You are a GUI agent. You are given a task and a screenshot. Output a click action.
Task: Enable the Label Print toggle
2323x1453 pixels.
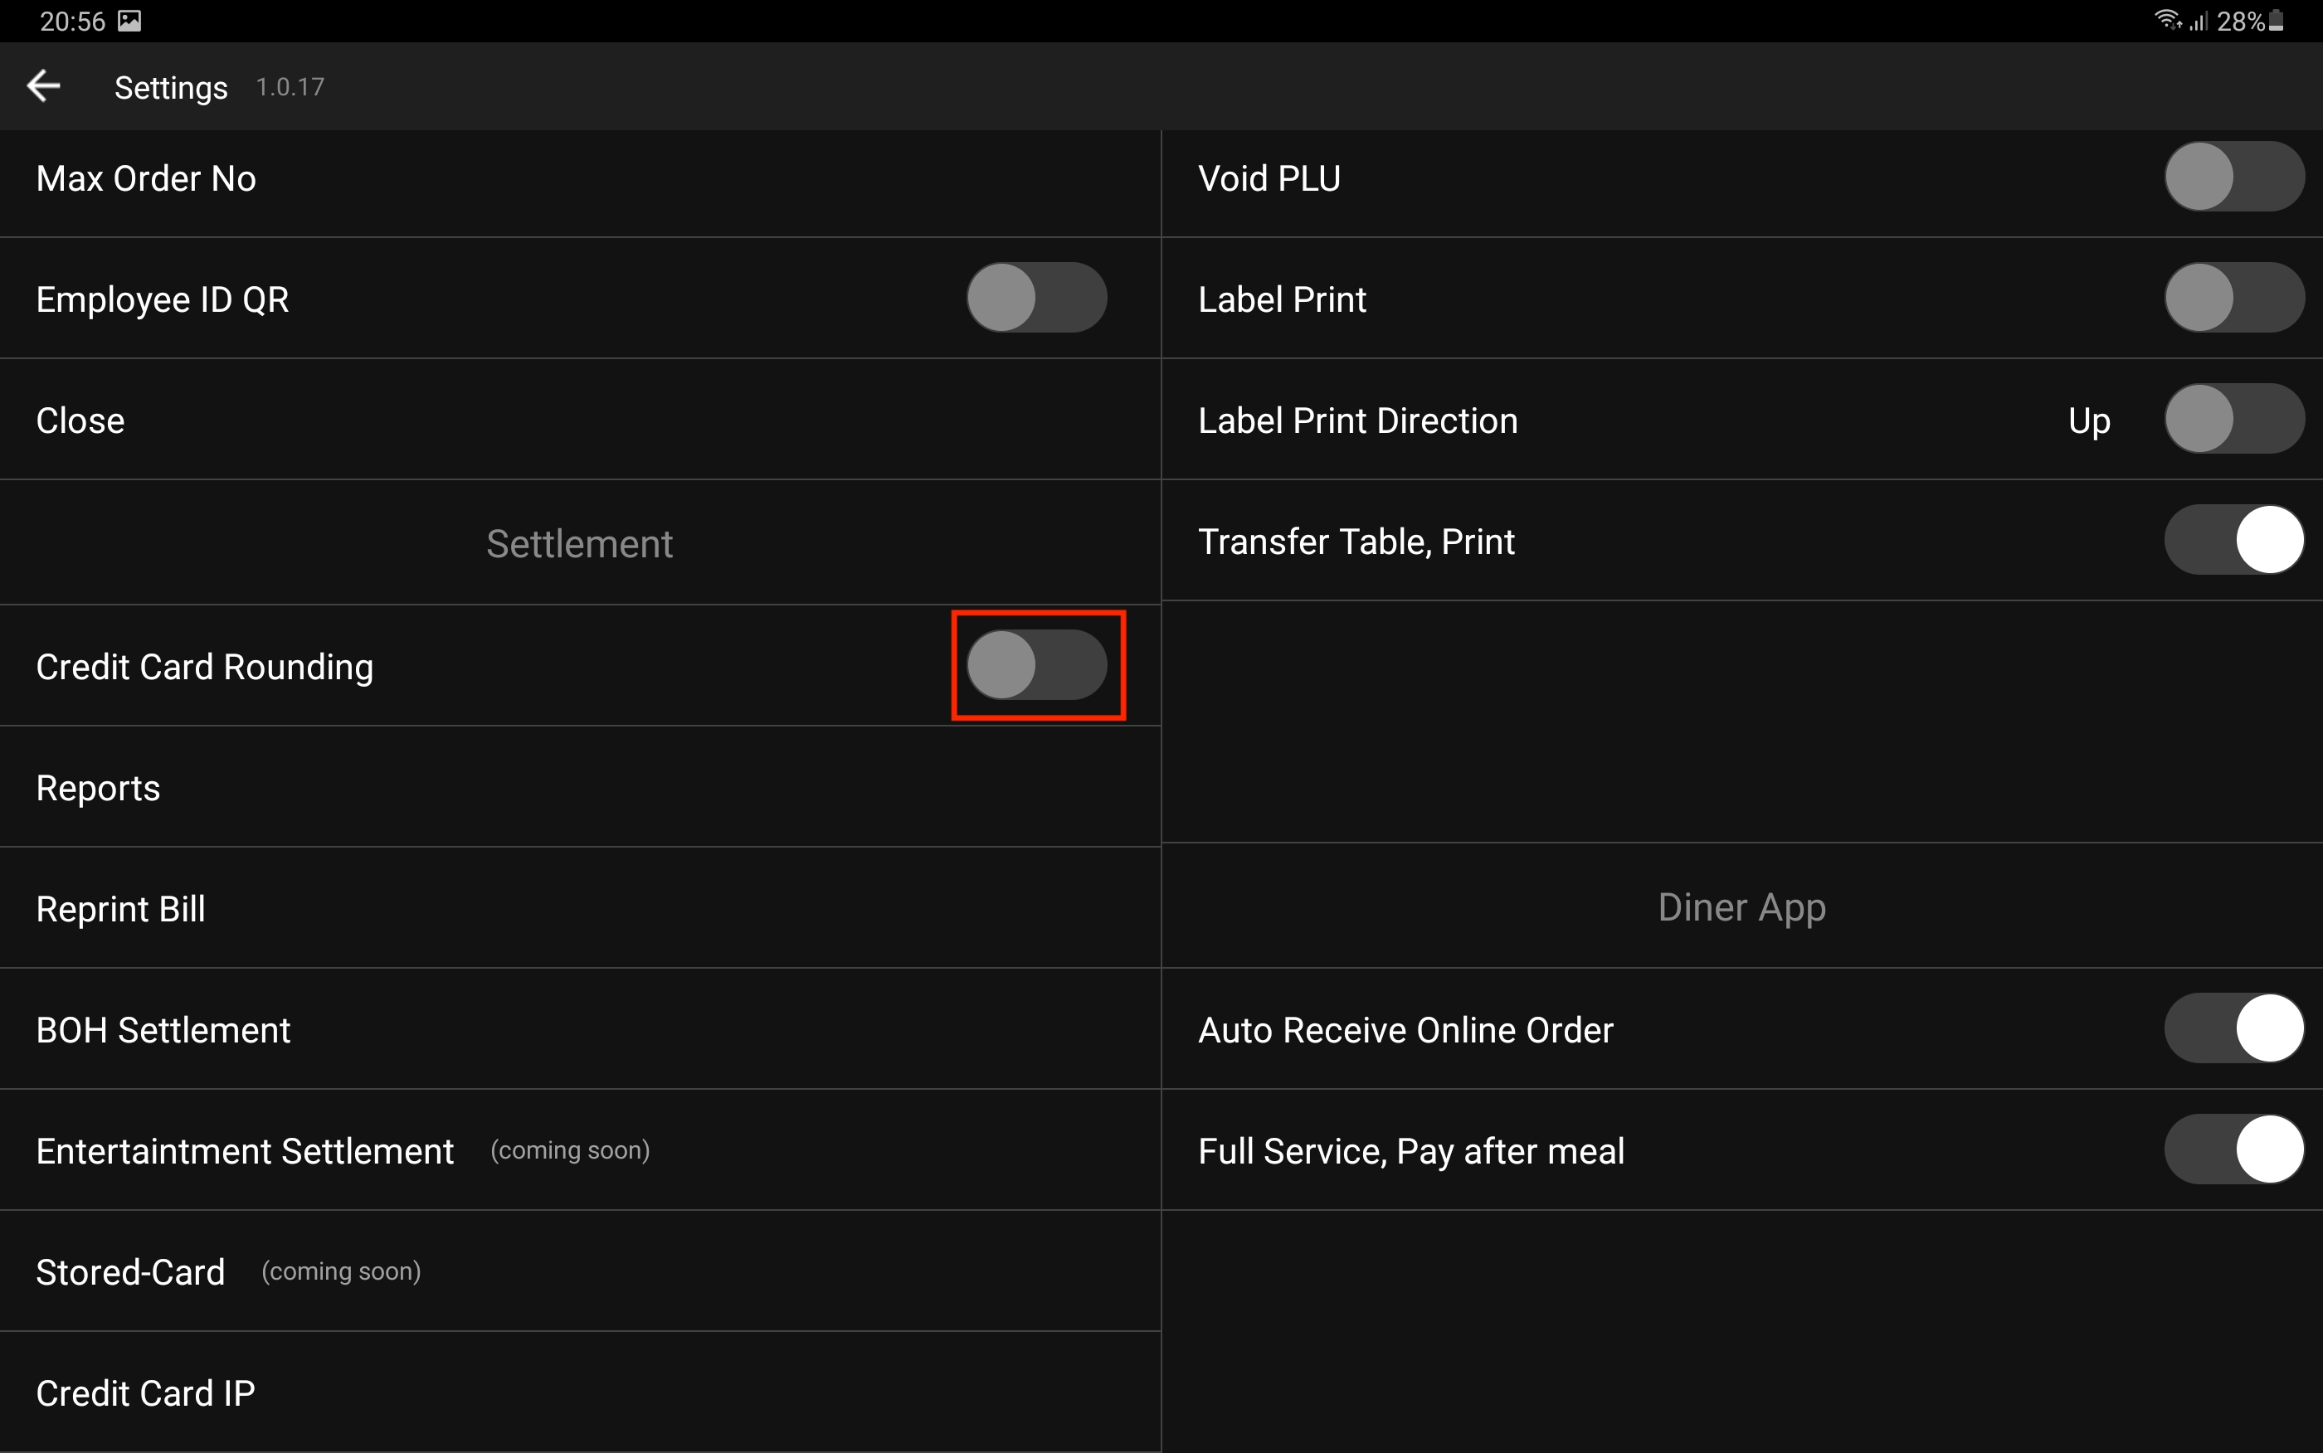coord(2233,298)
